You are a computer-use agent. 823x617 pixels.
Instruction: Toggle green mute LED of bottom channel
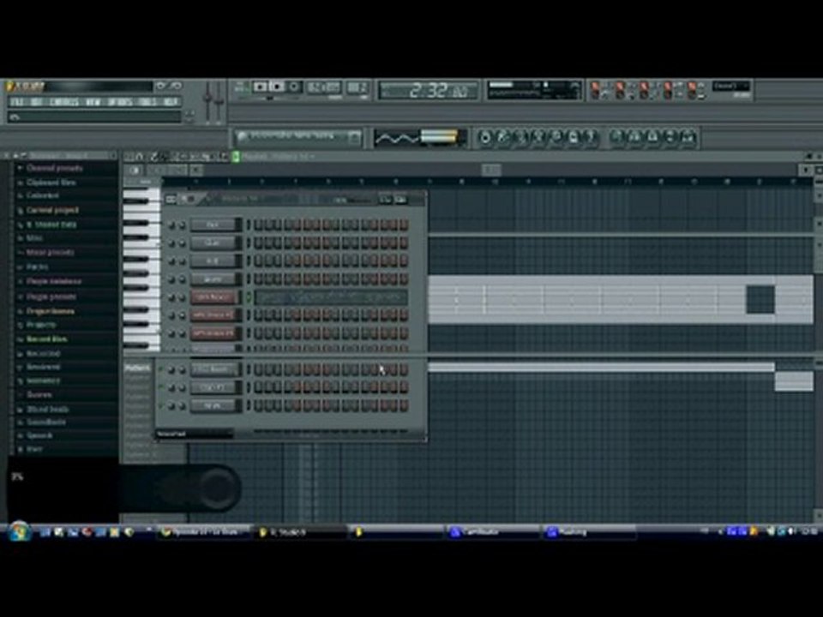(x=160, y=405)
